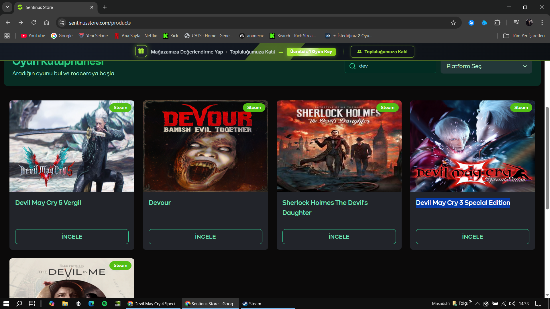Image resolution: width=550 pixels, height=309 pixels.
Task: Open the Chrome profile avatar
Action: pyautogui.click(x=529, y=23)
